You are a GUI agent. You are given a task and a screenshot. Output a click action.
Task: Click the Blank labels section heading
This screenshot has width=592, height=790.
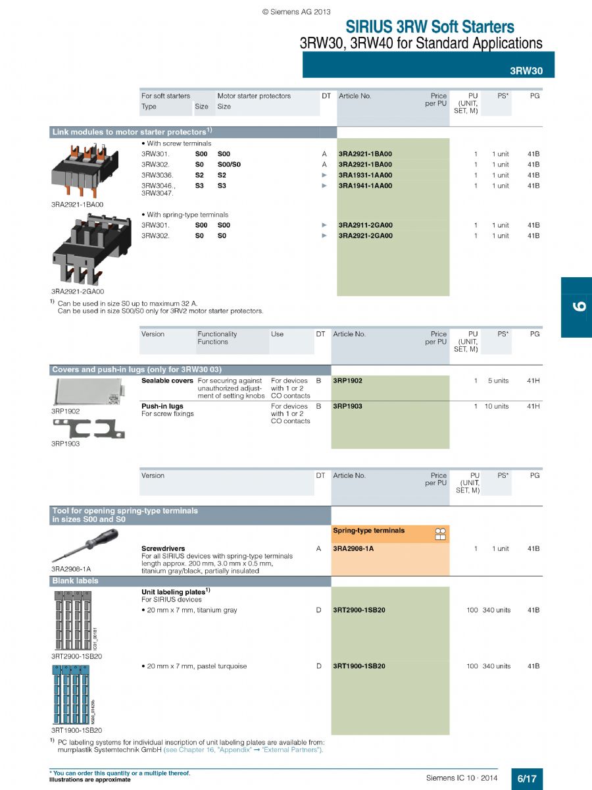(75, 581)
